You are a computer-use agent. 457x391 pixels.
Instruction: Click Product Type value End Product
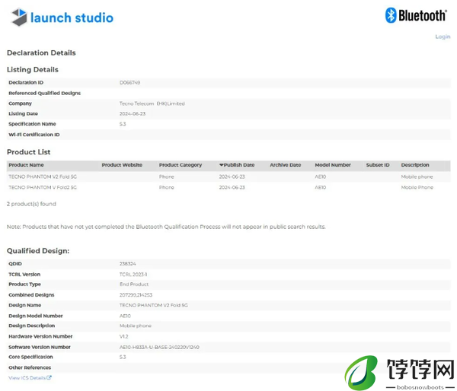click(134, 285)
